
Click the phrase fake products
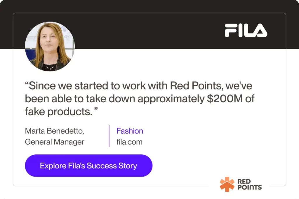point(58,112)
